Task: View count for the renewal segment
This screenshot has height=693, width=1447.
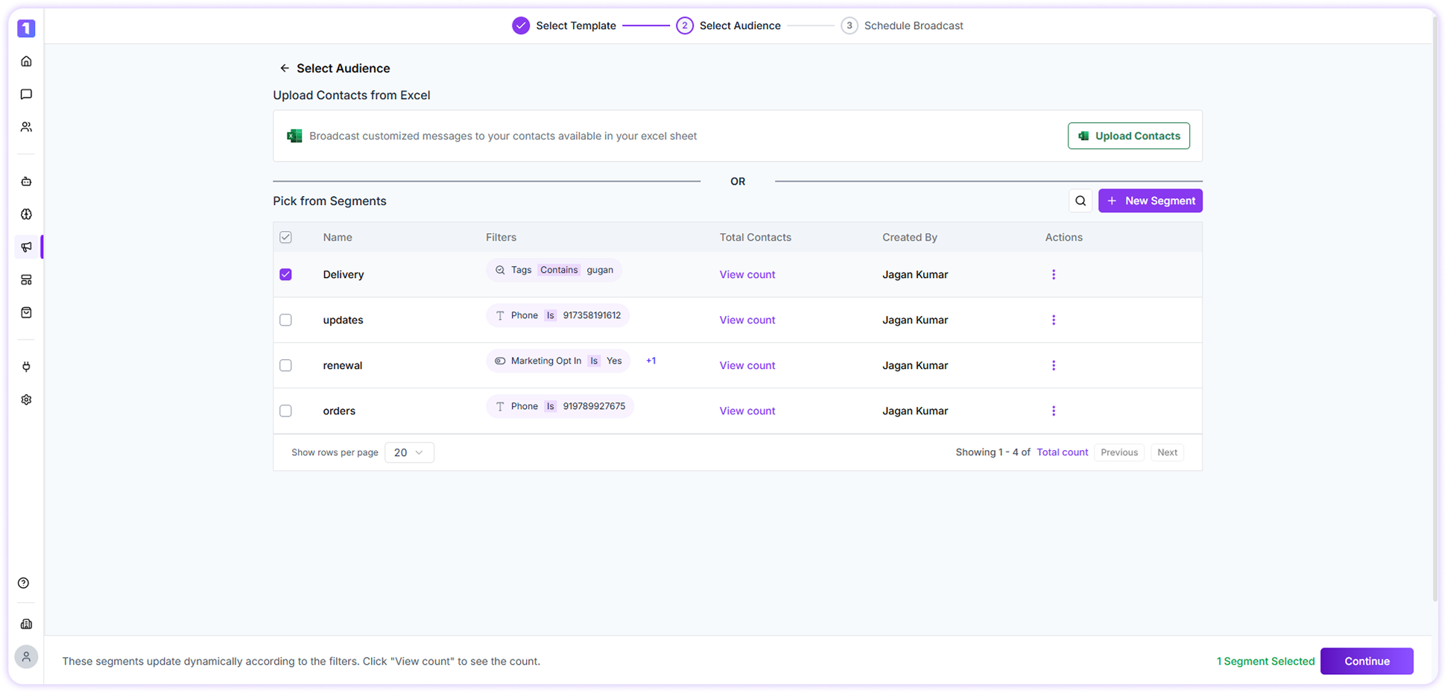Action: (747, 365)
